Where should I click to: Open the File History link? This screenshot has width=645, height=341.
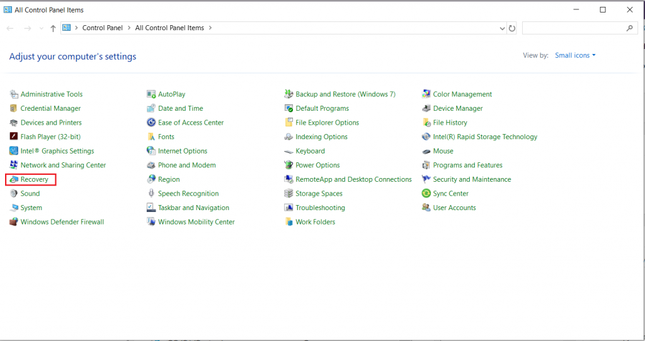point(450,123)
